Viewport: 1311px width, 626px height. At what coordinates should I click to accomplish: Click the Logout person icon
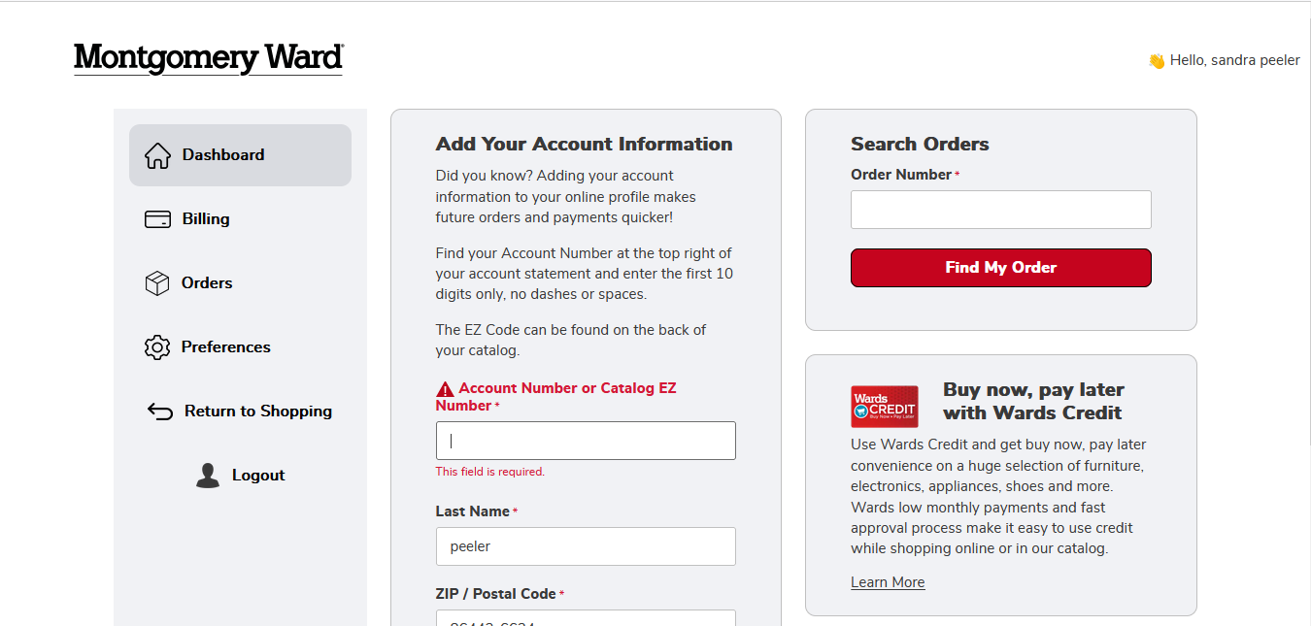pyautogui.click(x=207, y=474)
